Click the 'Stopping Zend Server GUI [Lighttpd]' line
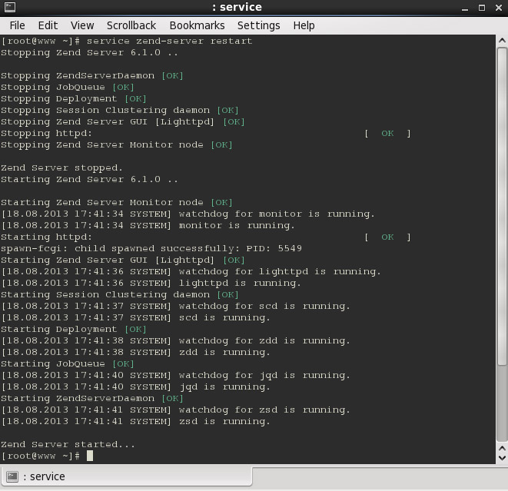Viewport: 508px width, 491px height. coord(123,121)
